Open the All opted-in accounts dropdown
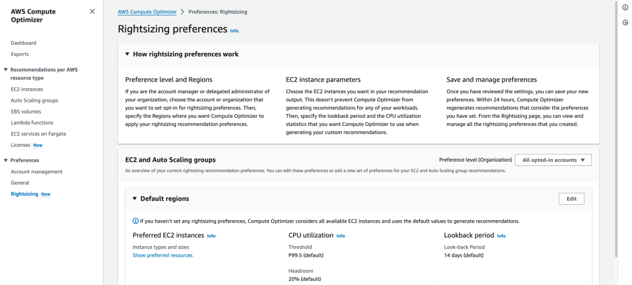The height and width of the screenshot is (285, 632). coord(553,160)
